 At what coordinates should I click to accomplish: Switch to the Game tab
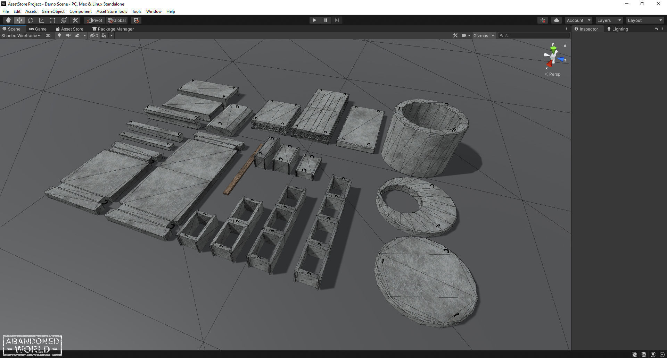point(38,29)
